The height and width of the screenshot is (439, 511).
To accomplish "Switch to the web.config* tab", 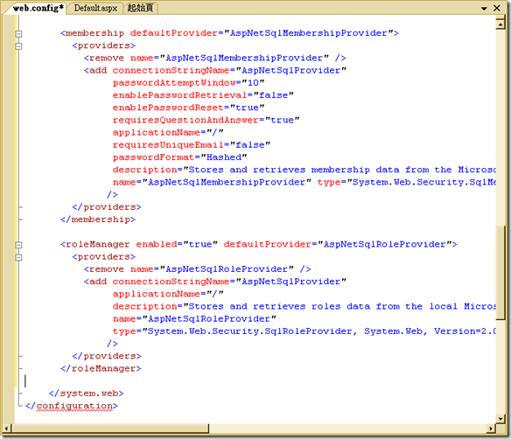I will coord(38,8).
